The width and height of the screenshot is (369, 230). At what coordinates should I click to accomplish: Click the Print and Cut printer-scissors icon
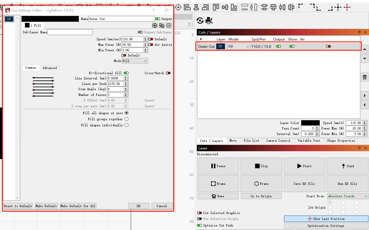click(x=209, y=20)
